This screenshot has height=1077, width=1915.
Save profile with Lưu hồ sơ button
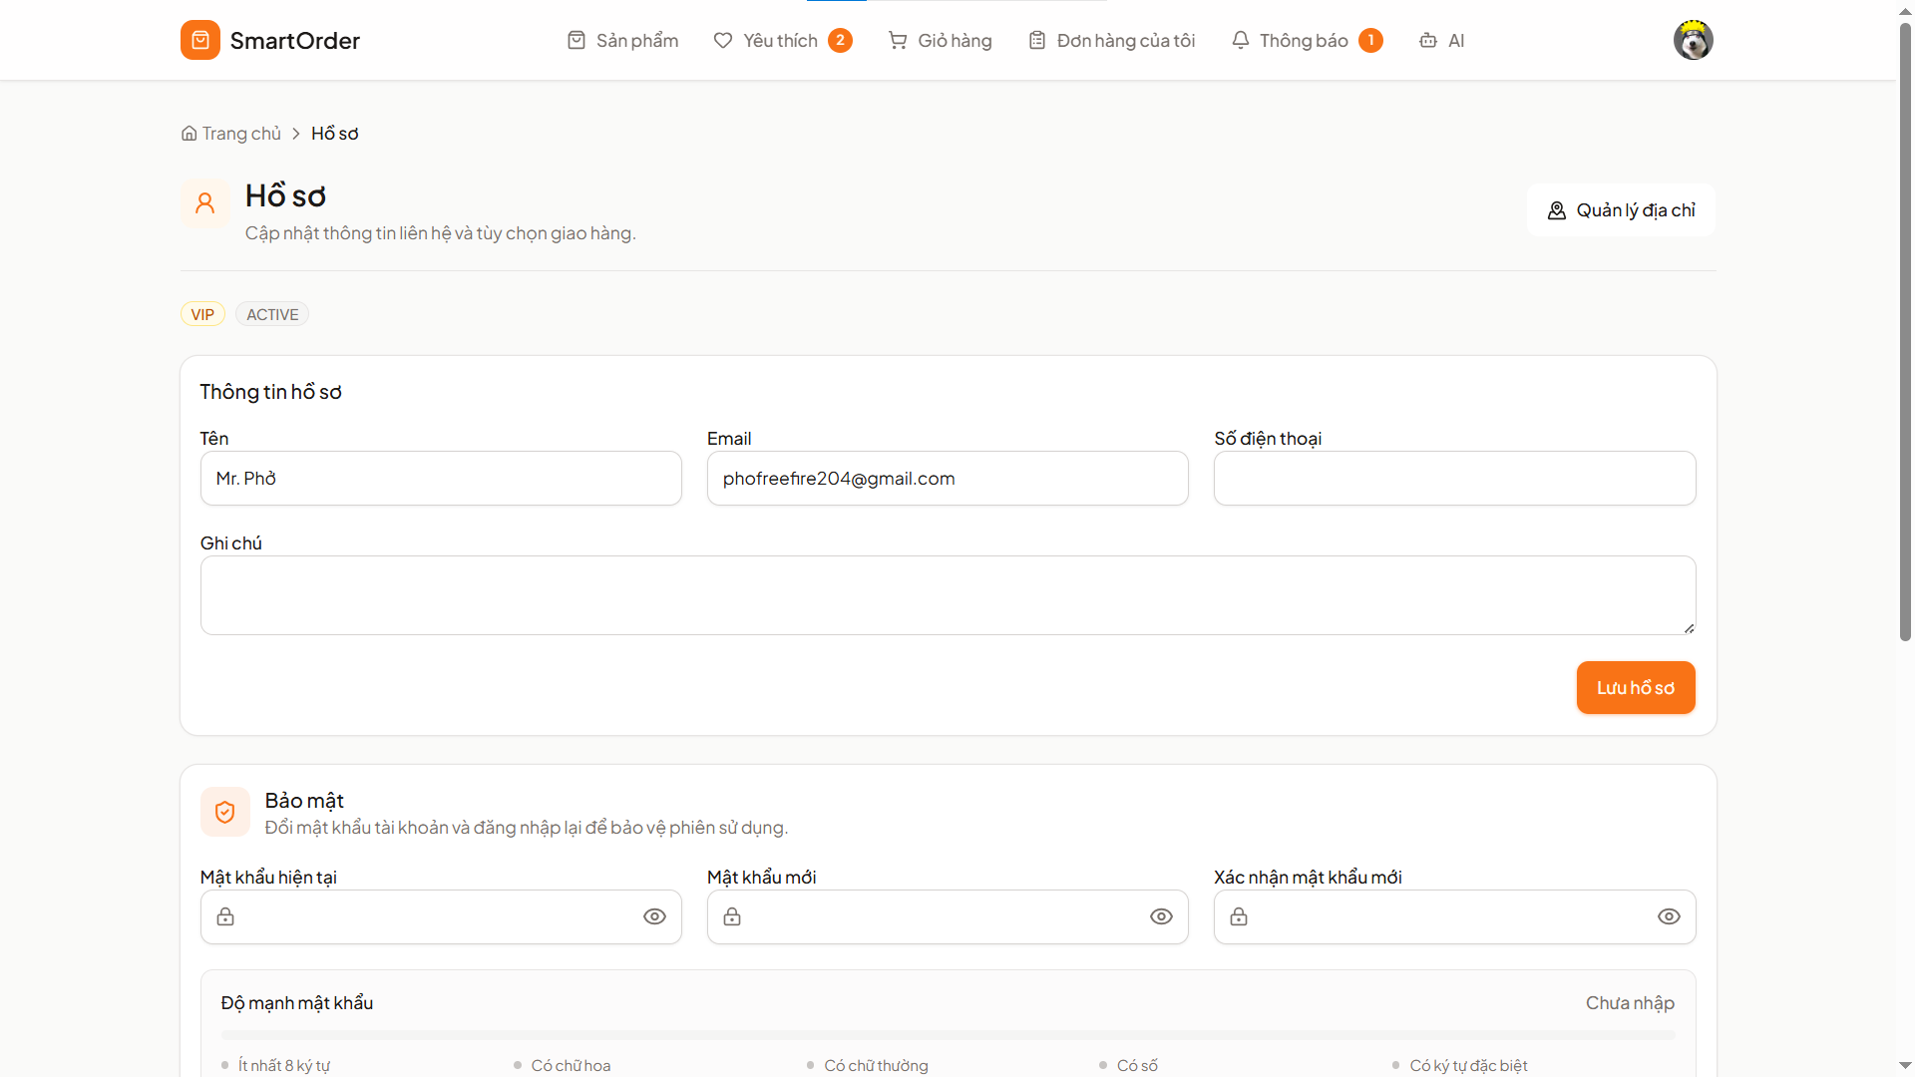pos(1636,688)
